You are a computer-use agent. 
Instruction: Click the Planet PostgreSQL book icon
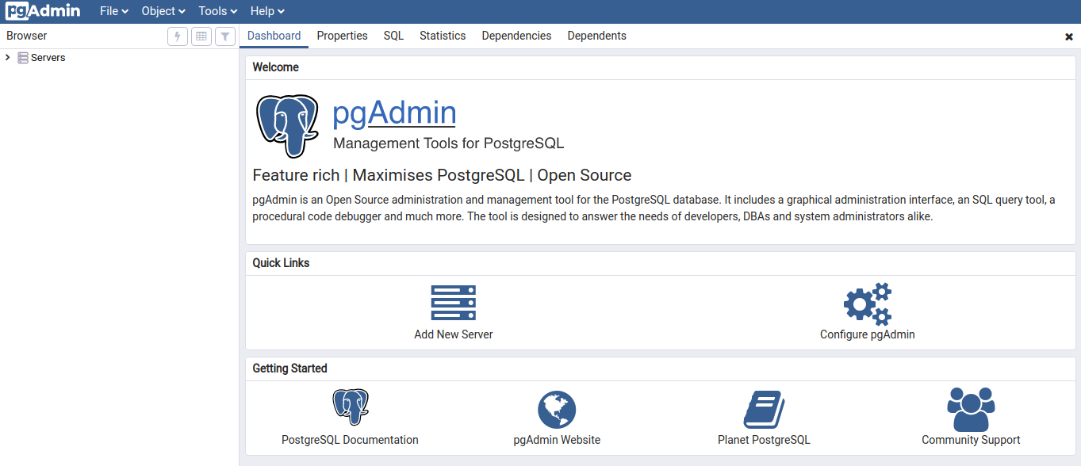point(763,409)
